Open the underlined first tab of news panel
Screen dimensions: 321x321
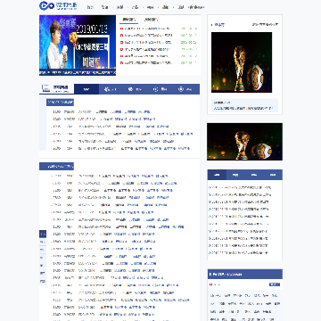click(x=128, y=20)
